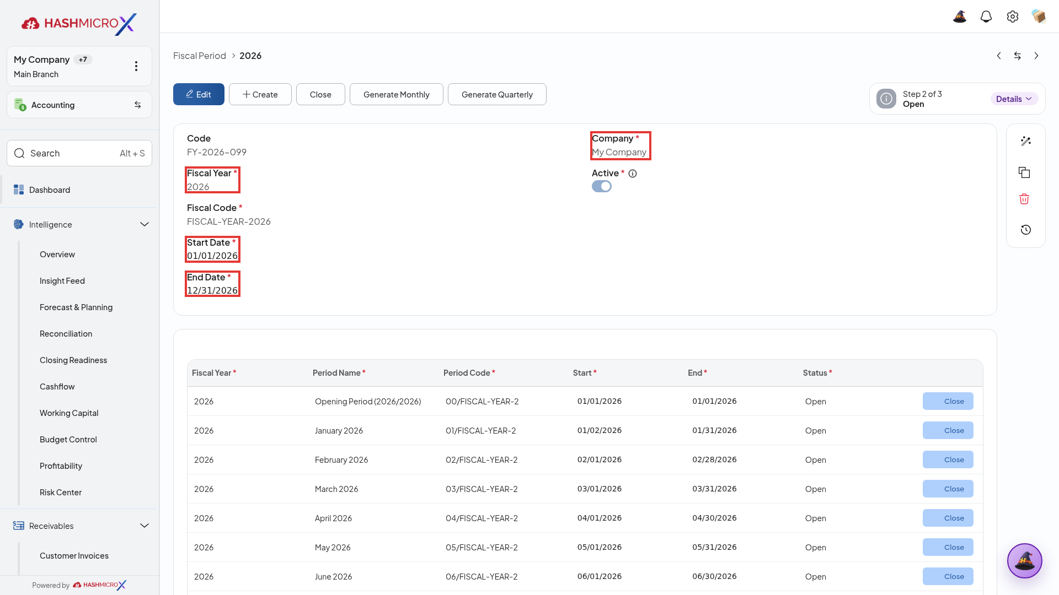Select the 'May 2026' period name cell

[333, 548]
